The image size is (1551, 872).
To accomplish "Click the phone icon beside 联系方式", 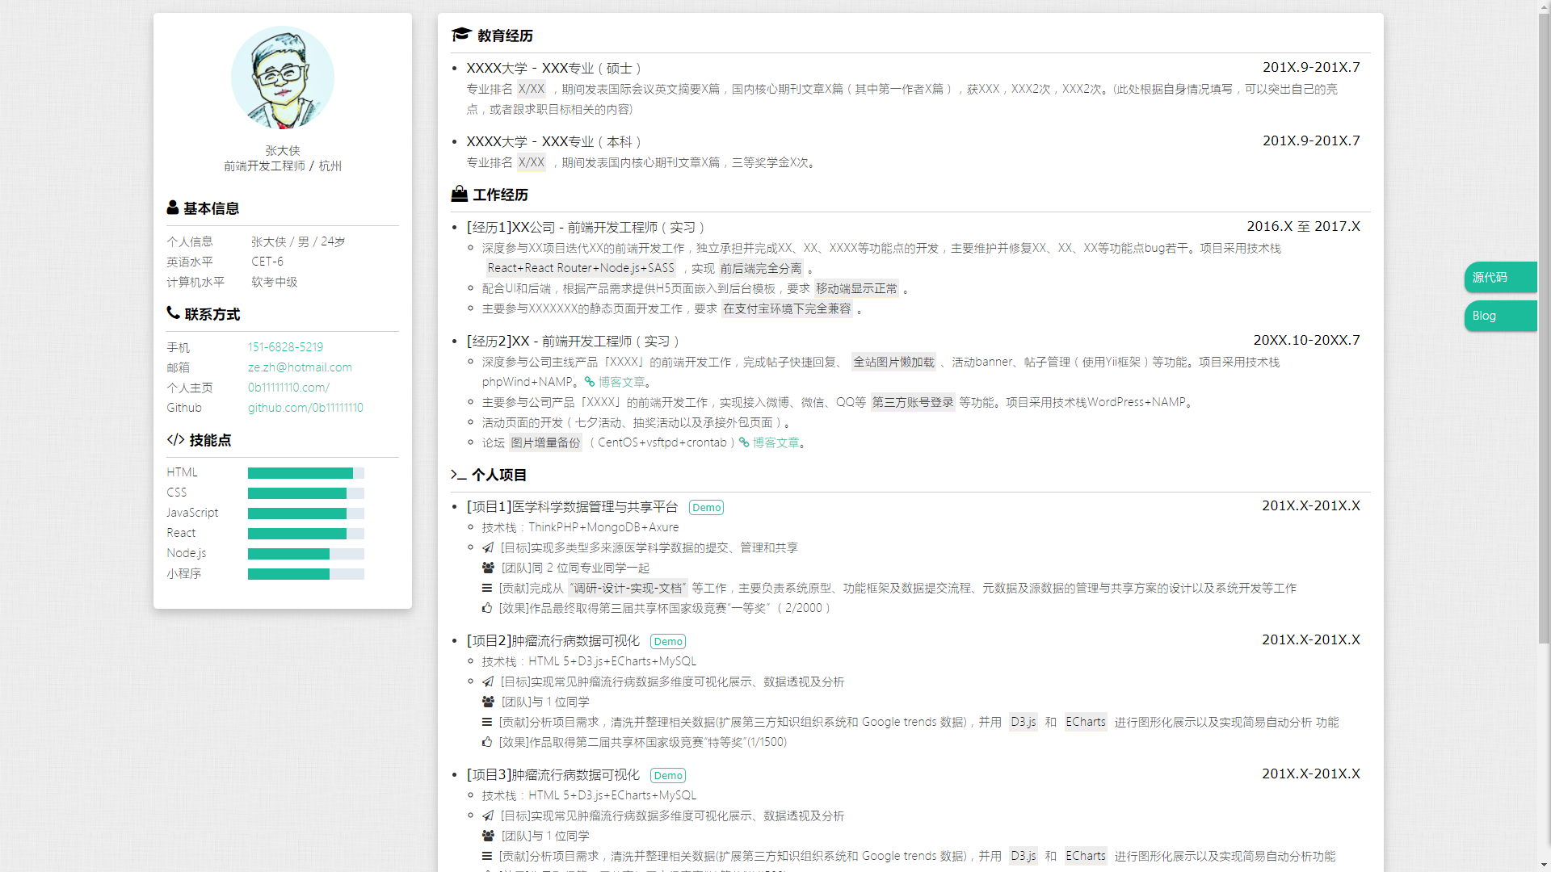I will pyautogui.click(x=173, y=313).
